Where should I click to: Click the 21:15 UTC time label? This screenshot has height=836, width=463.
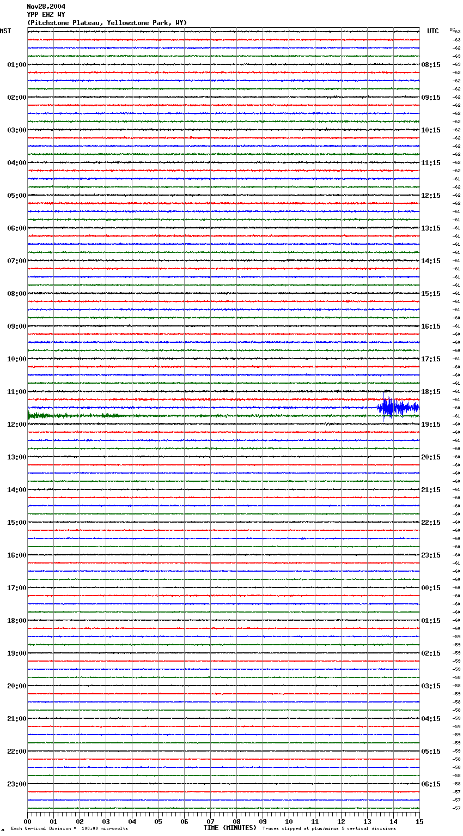pyautogui.click(x=431, y=490)
